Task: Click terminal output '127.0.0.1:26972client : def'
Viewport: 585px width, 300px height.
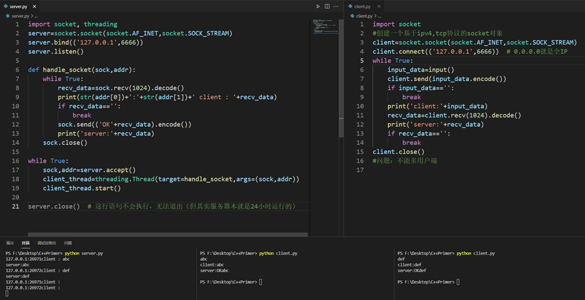Action: pyautogui.click(x=38, y=271)
